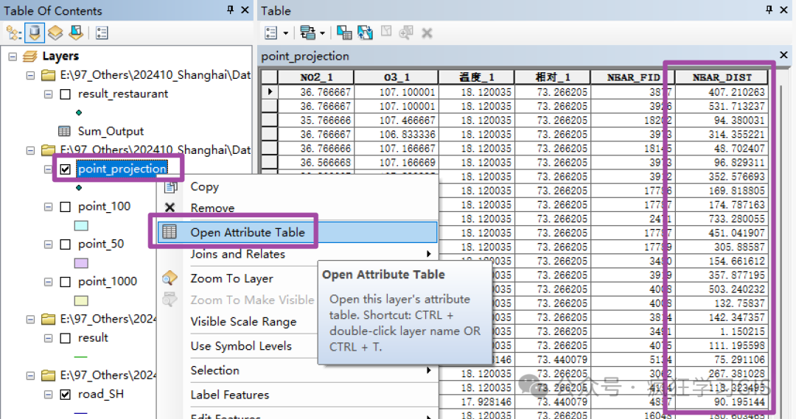Click Delete Selected icon in Table

[427, 33]
